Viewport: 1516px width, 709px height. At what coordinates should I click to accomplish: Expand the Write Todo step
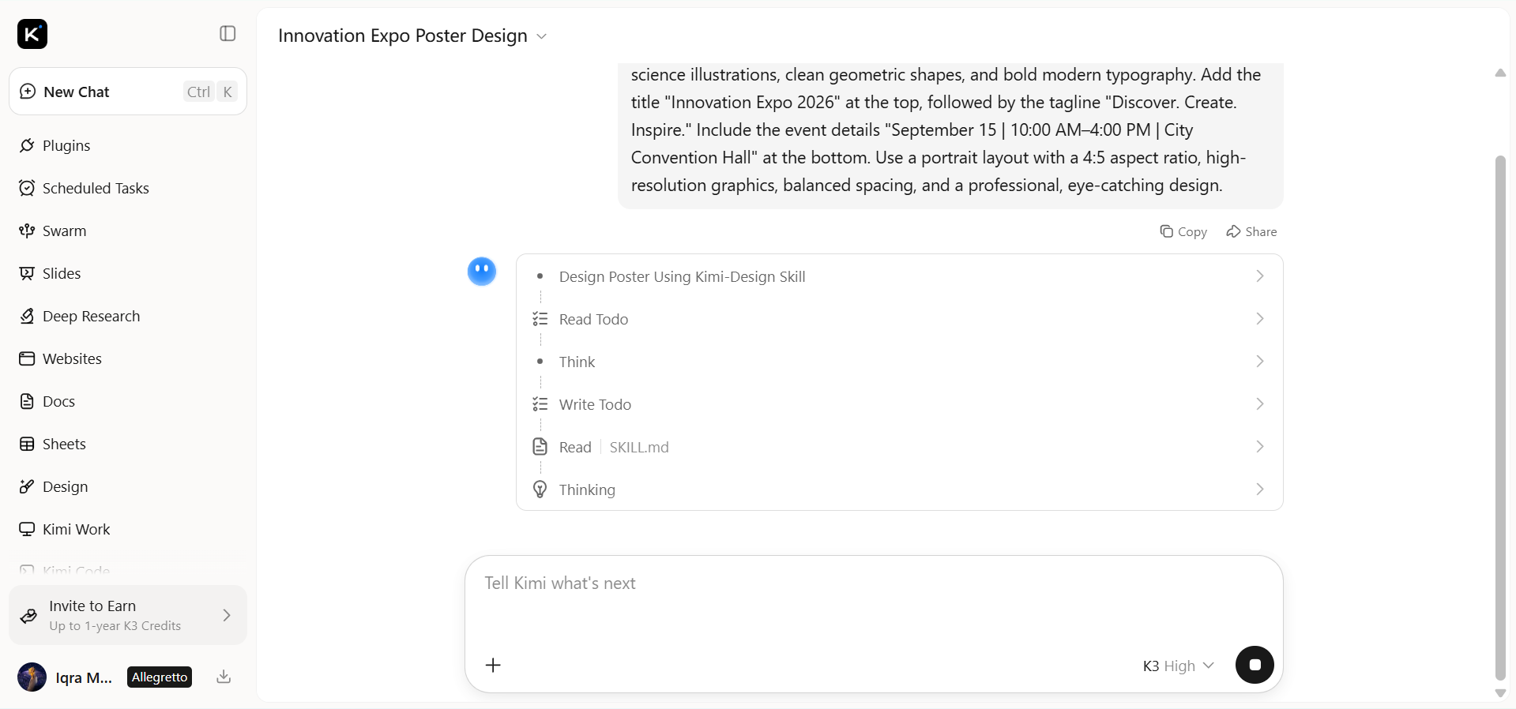tap(899, 404)
